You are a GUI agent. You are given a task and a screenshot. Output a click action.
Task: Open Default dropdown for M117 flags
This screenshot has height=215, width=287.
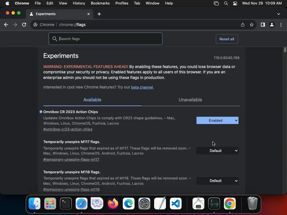tap(217, 151)
